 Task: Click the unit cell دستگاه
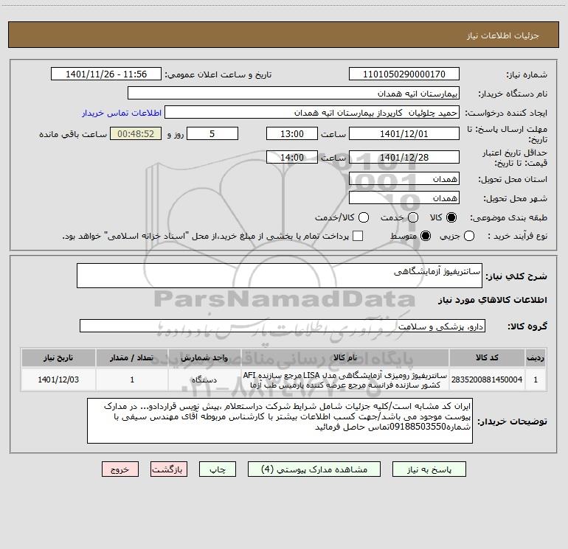coord(204,380)
